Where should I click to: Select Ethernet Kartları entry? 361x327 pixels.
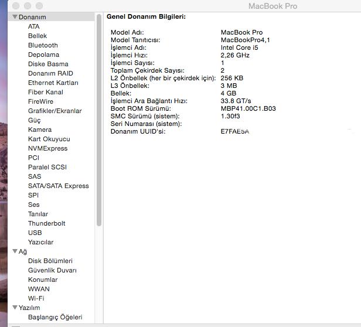point(53,83)
